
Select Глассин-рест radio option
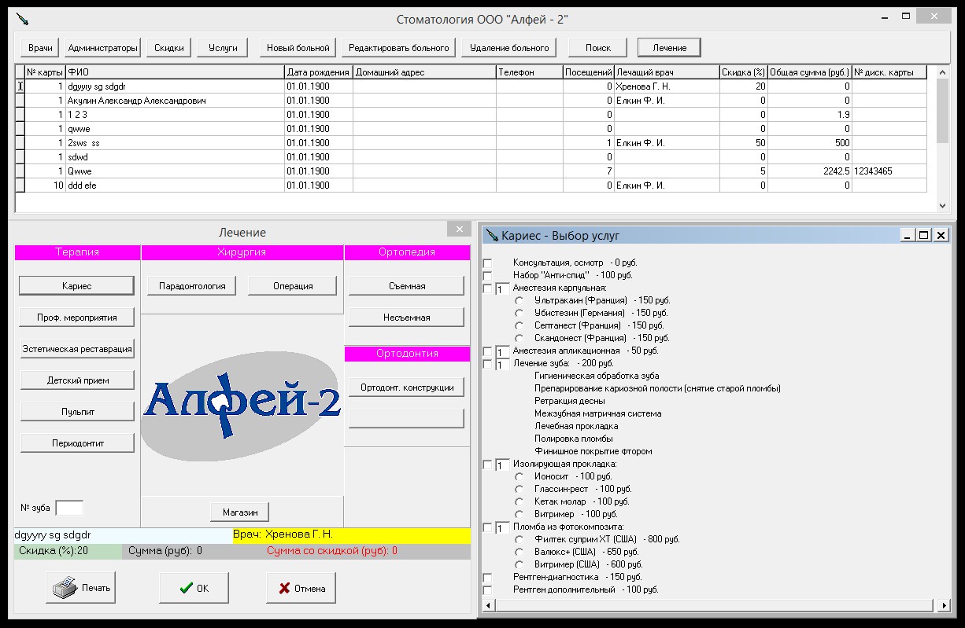pyautogui.click(x=519, y=490)
